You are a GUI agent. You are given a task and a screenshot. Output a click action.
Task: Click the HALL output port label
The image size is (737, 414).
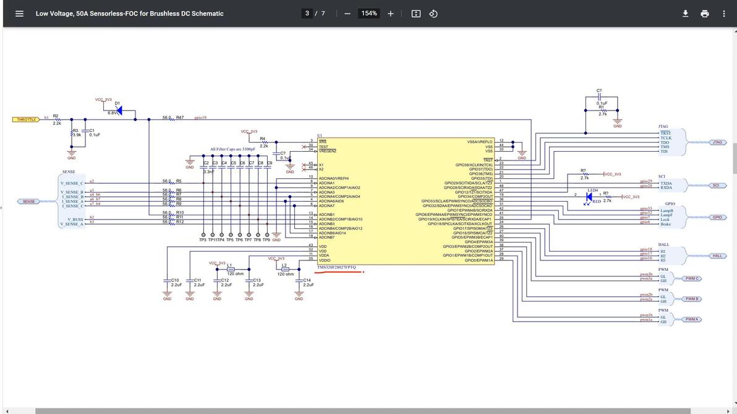point(717,255)
